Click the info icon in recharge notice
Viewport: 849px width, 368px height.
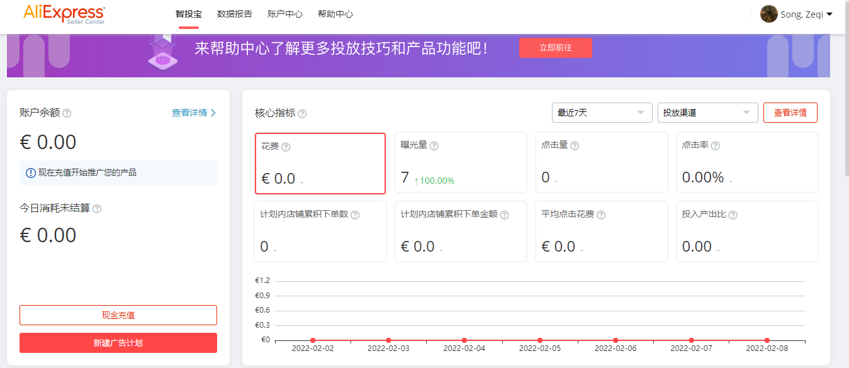coord(31,173)
